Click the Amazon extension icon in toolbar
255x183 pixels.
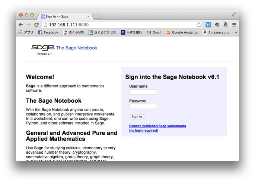click(x=226, y=25)
